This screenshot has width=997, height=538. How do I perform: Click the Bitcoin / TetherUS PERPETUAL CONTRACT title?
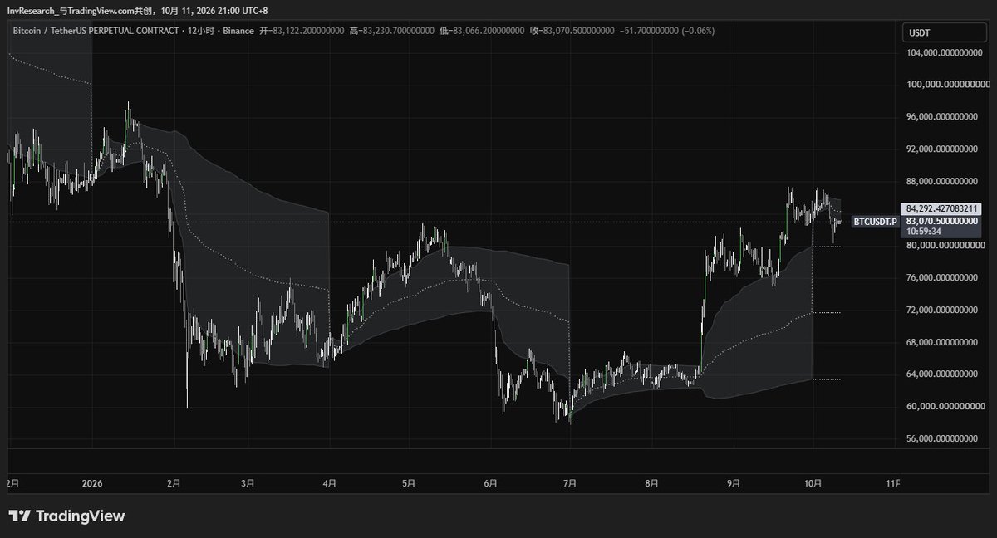click(96, 31)
